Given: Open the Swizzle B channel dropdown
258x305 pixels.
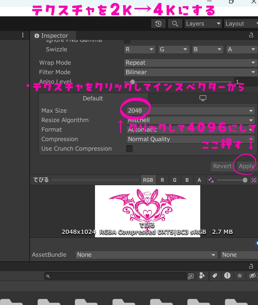Looking at the screenshot, I should (207, 49).
